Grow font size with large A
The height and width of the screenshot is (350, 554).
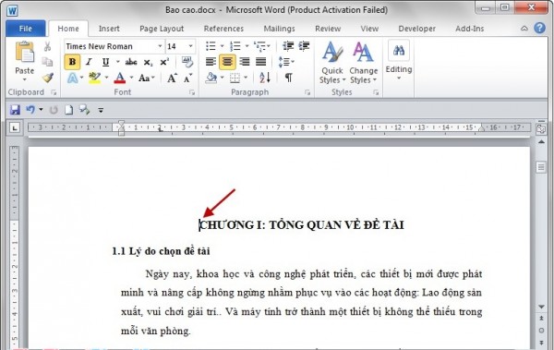[x=172, y=78]
